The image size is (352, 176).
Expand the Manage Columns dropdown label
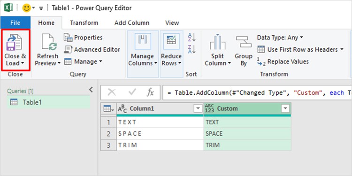coord(143,60)
